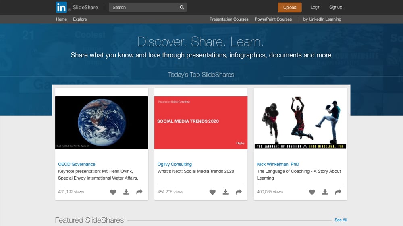Viewport: 403px width, 226px height.
Task: Click the search magnifier icon
Action: click(182, 7)
